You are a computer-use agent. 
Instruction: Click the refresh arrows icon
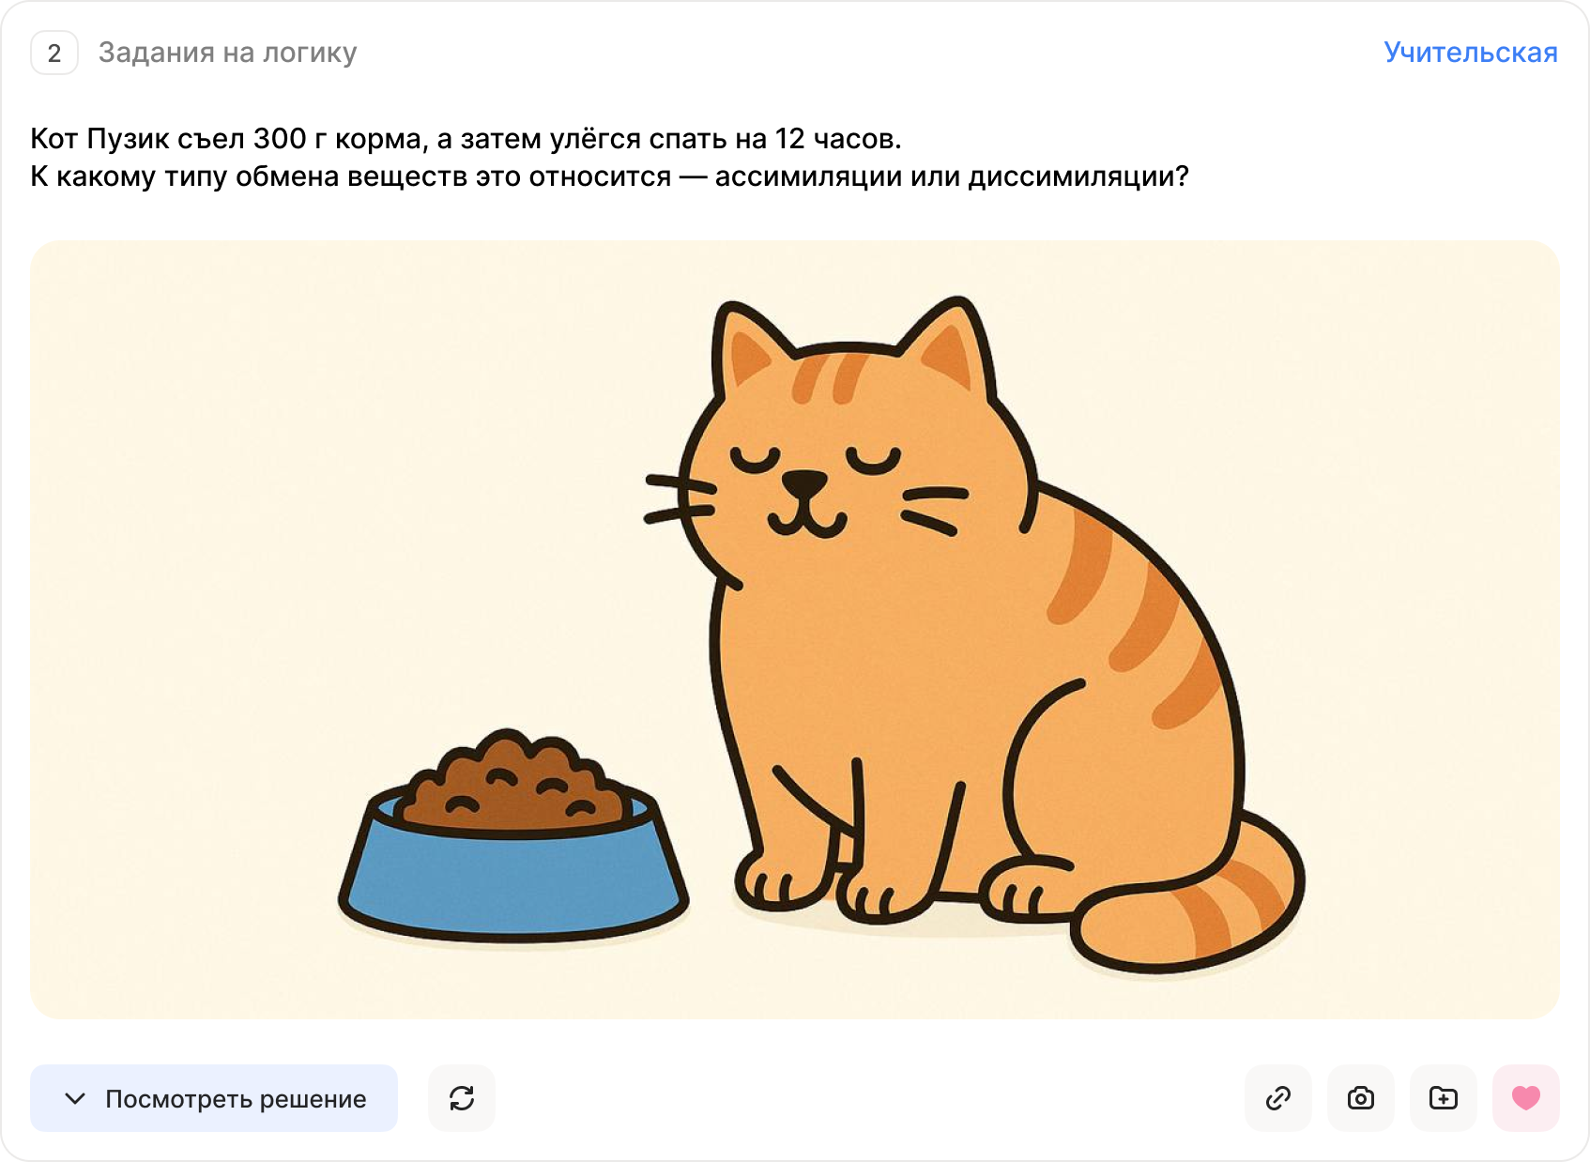point(462,1098)
